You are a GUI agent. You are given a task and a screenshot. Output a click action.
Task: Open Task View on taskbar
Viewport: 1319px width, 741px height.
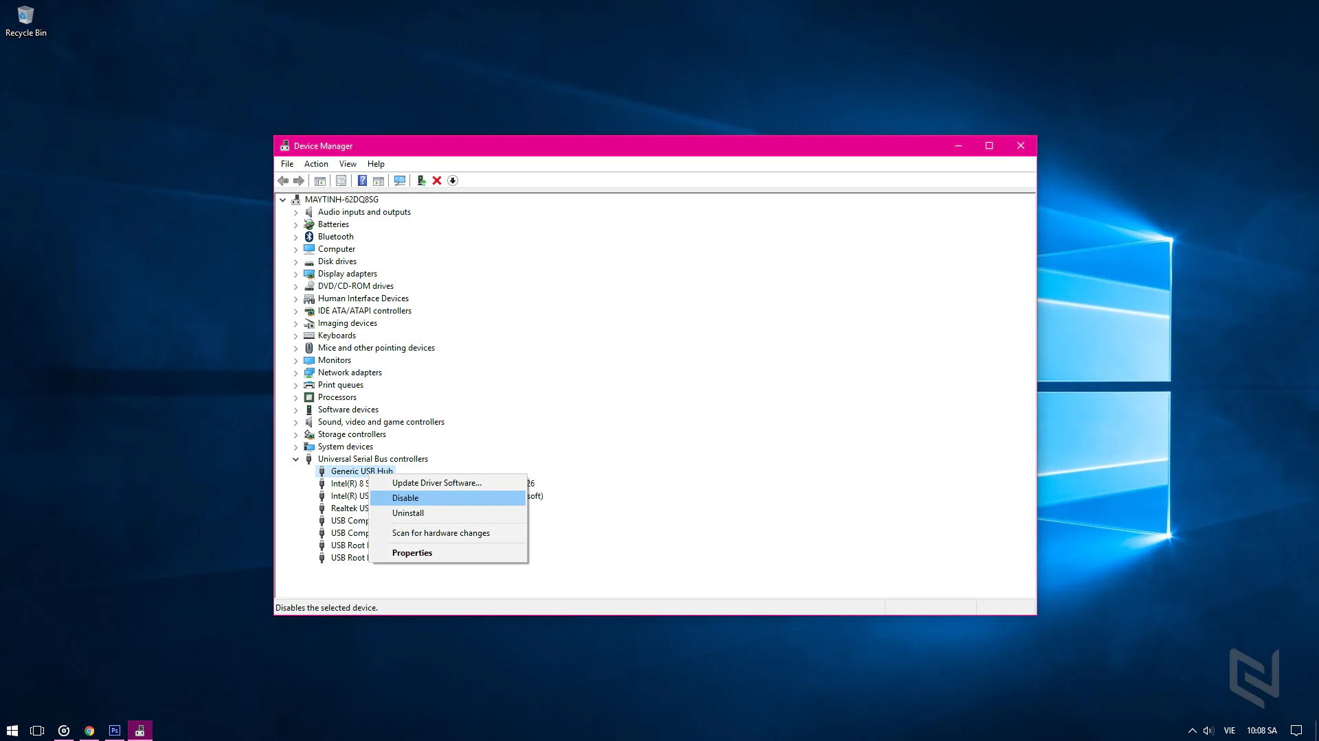[37, 731]
